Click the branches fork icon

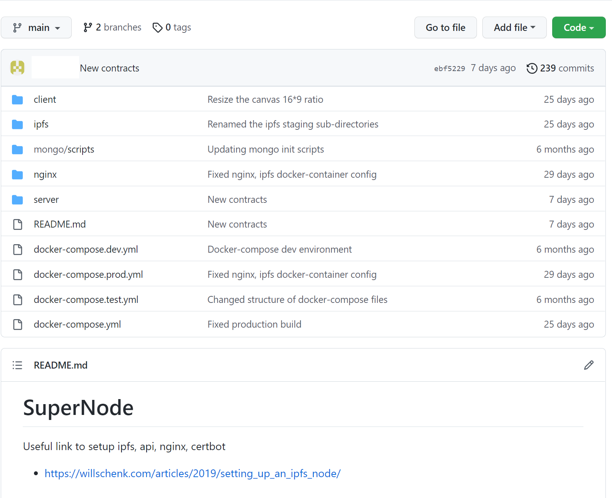[88, 28]
